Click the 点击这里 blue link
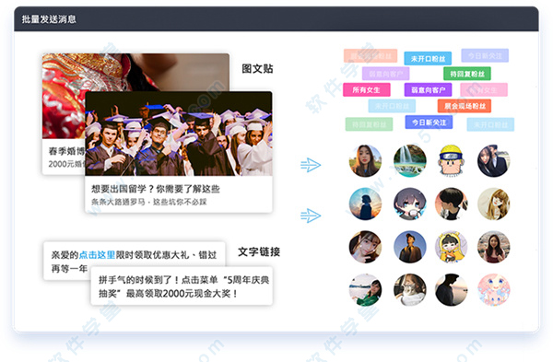Image resolution: width=553 pixels, height=362 pixels. click(x=97, y=254)
